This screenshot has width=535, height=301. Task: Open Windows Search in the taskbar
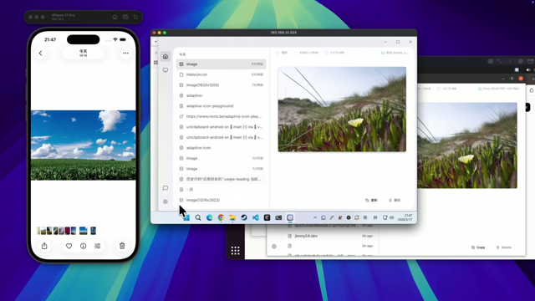[x=198, y=217]
